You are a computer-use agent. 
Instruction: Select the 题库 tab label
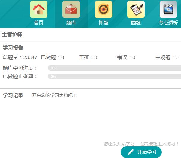[x=71, y=23]
